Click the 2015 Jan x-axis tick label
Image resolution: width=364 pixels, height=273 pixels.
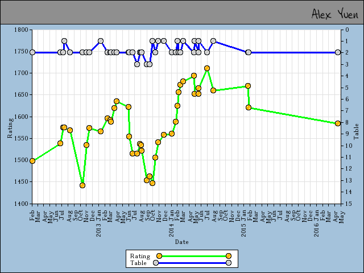[x=243, y=222]
